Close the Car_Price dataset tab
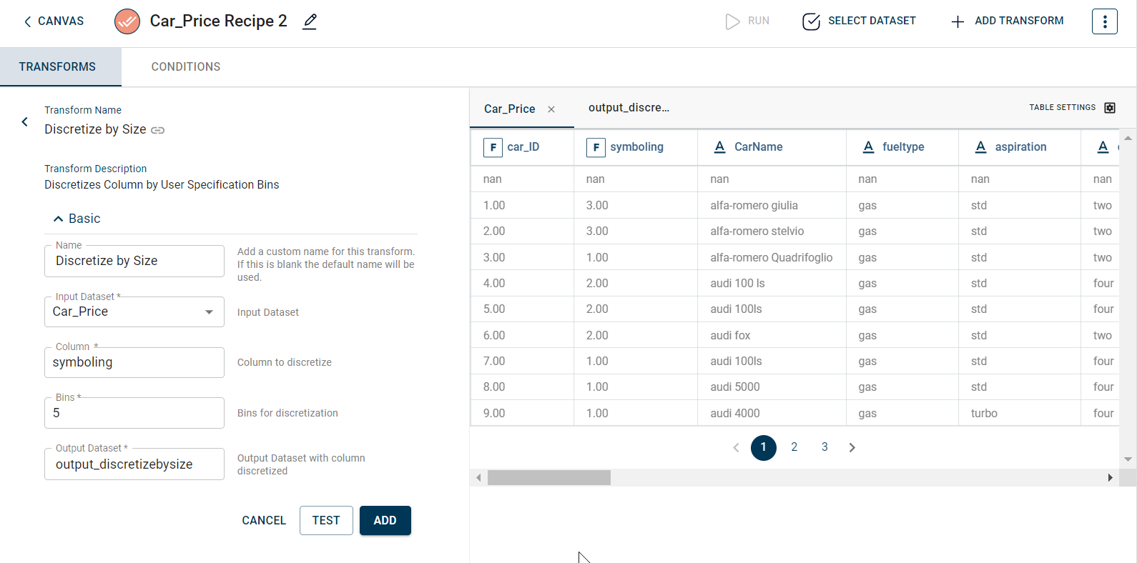 point(551,109)
